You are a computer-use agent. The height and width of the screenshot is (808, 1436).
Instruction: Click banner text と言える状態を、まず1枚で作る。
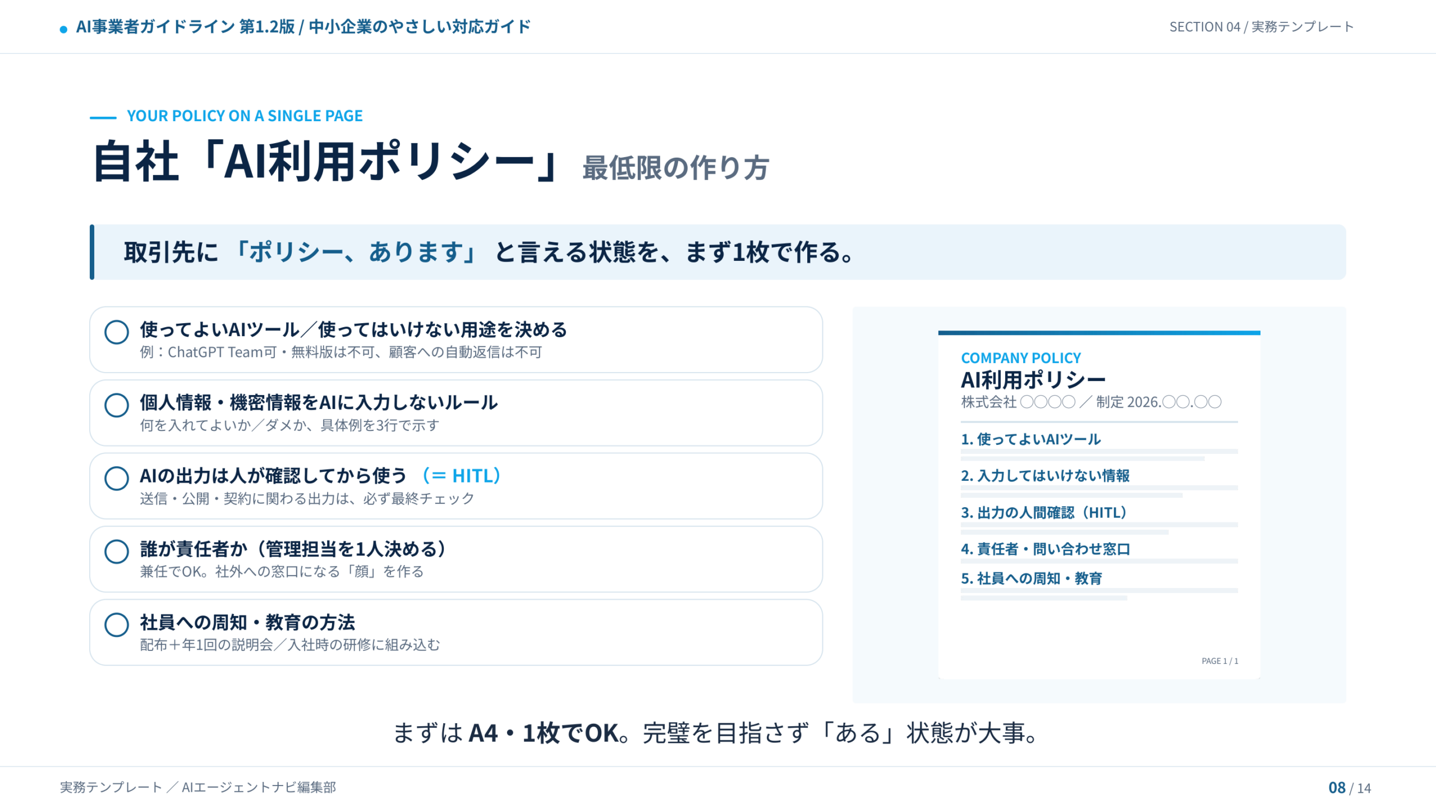coord(674,252)
